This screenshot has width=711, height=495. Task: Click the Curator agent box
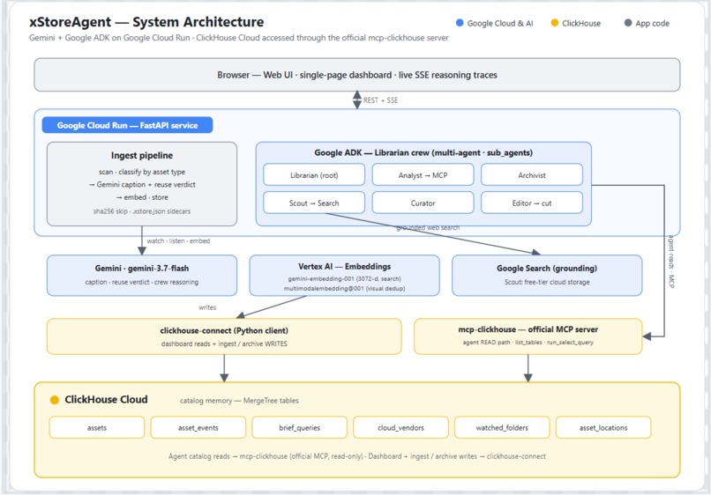(x=423, y=203)
